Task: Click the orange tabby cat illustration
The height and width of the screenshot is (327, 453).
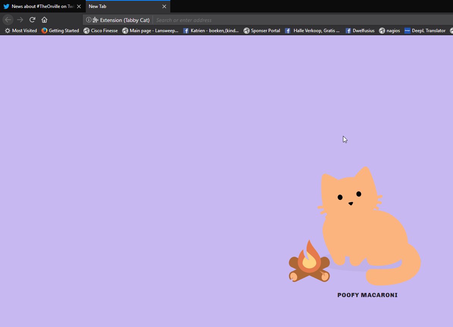Action: click(370, 226)
